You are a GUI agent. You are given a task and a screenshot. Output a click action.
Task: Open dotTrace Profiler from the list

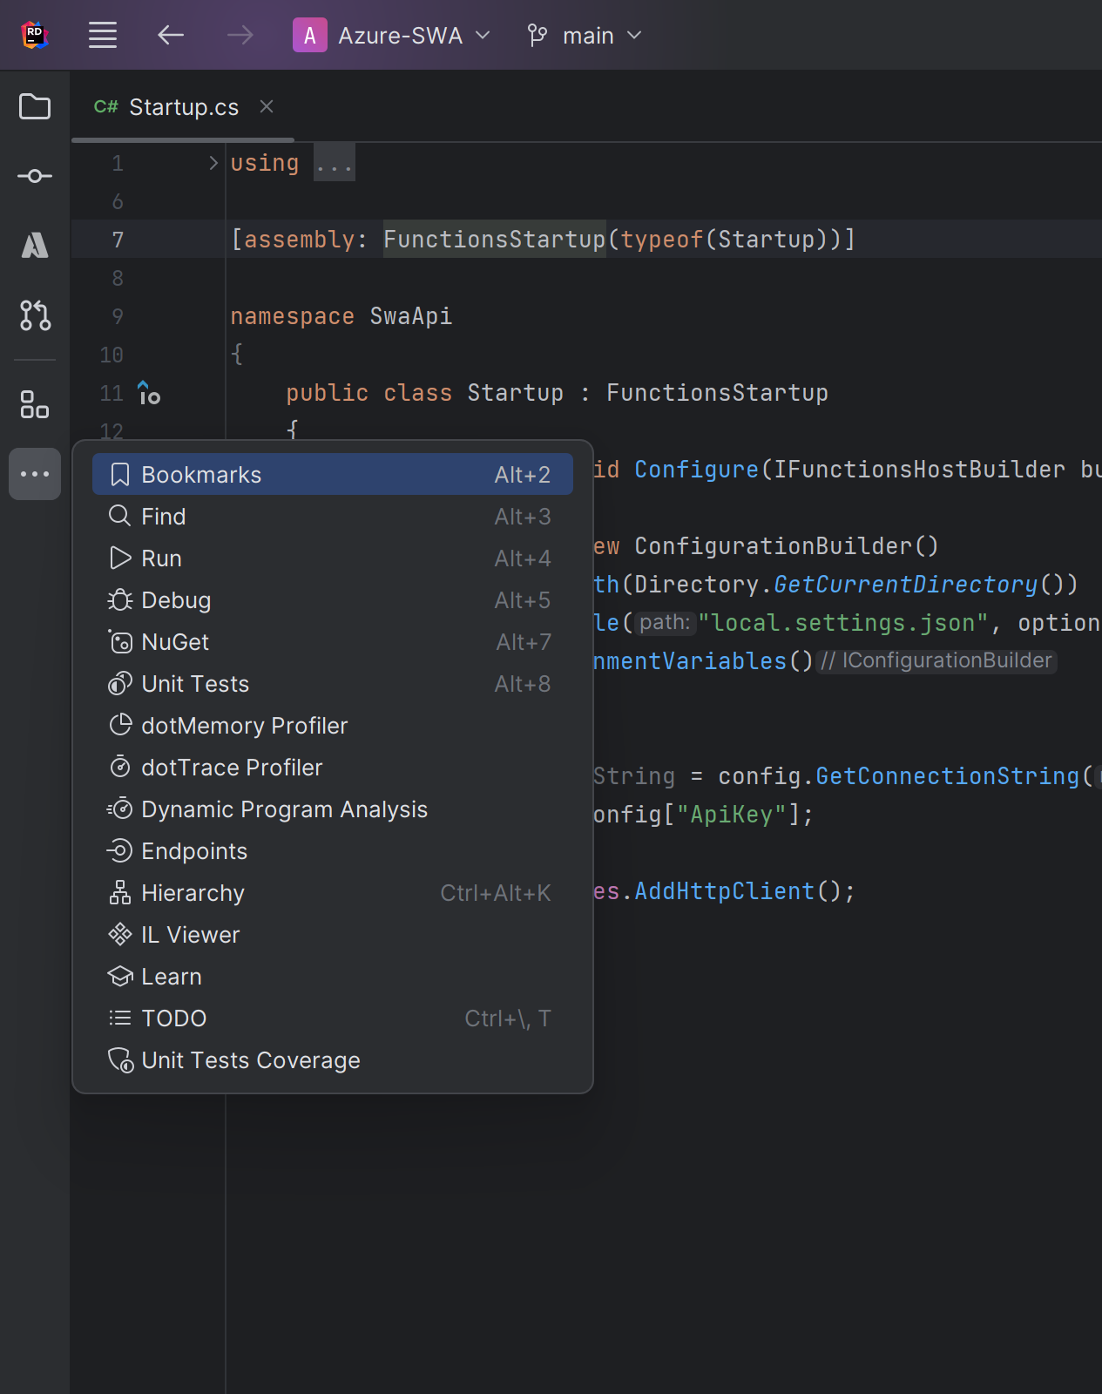[333, 767]
